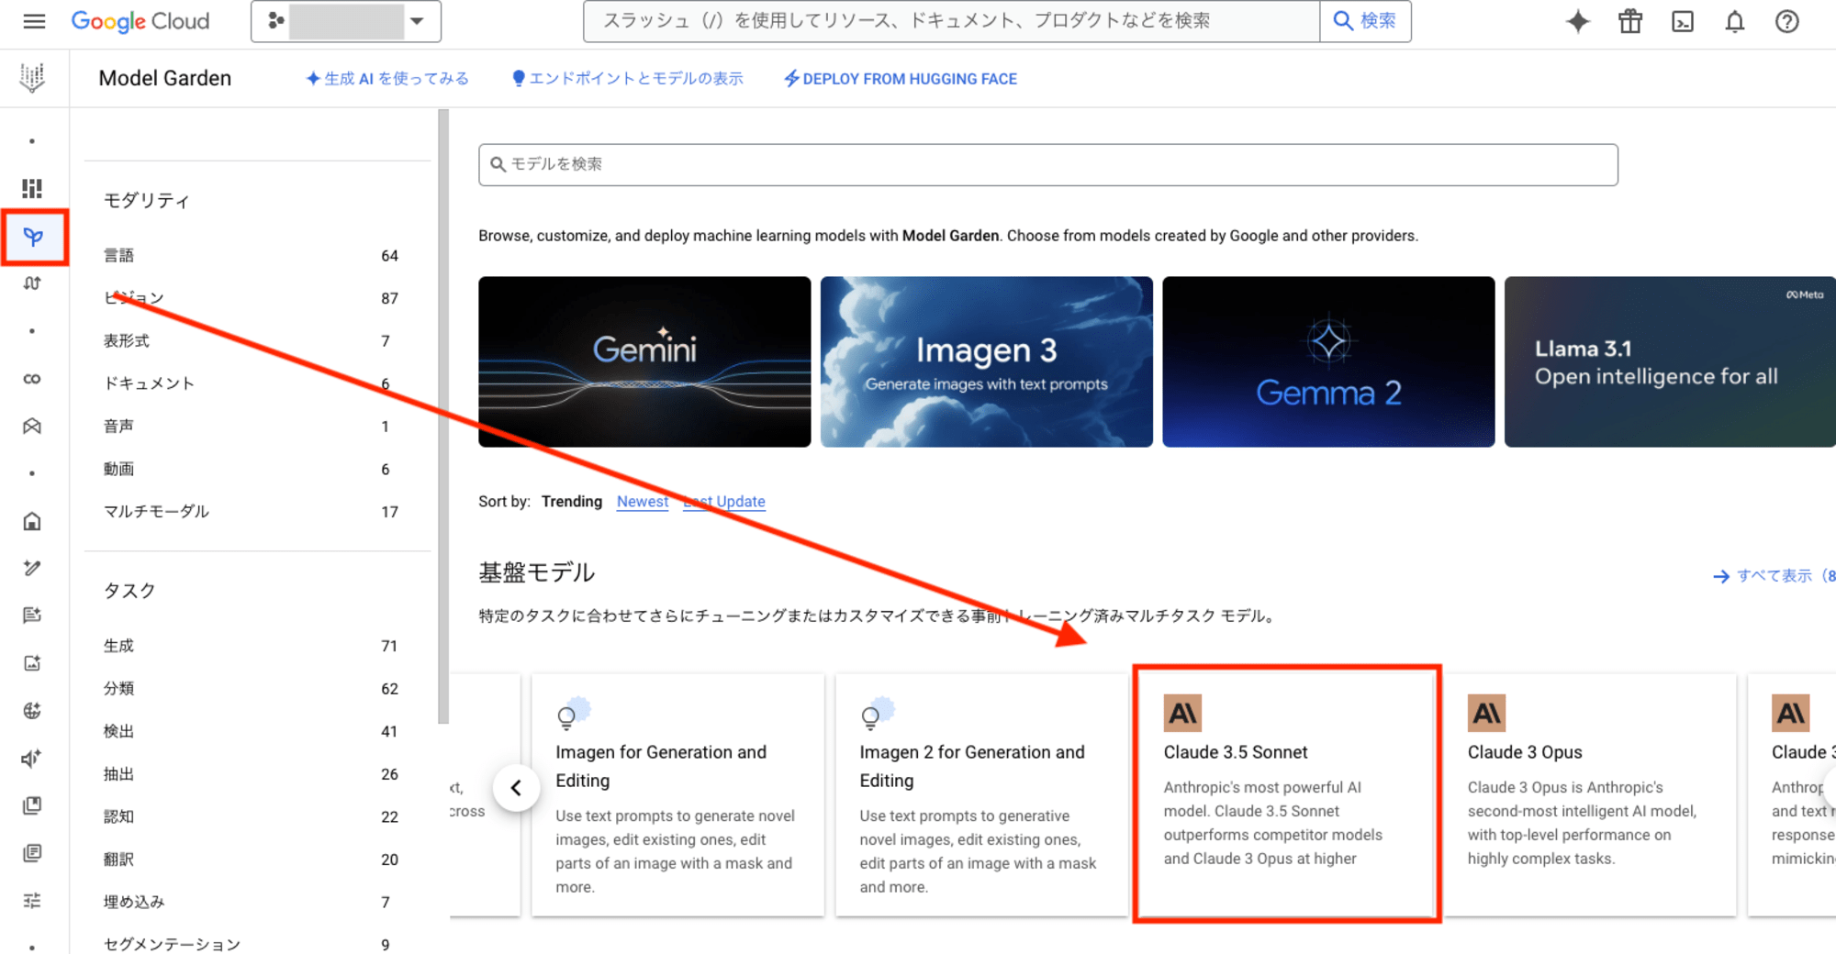1836x954 pixels.
Task: Open the globe-sparkle sidebar icon
Action: point(32,711)
